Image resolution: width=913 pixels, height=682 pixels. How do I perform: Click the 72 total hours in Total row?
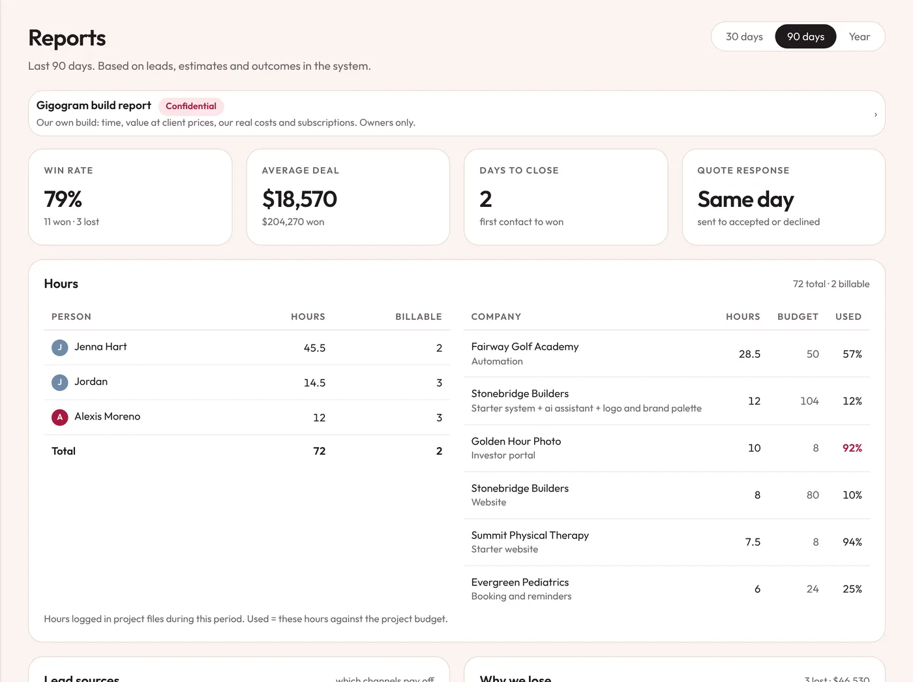click(319, 451)
